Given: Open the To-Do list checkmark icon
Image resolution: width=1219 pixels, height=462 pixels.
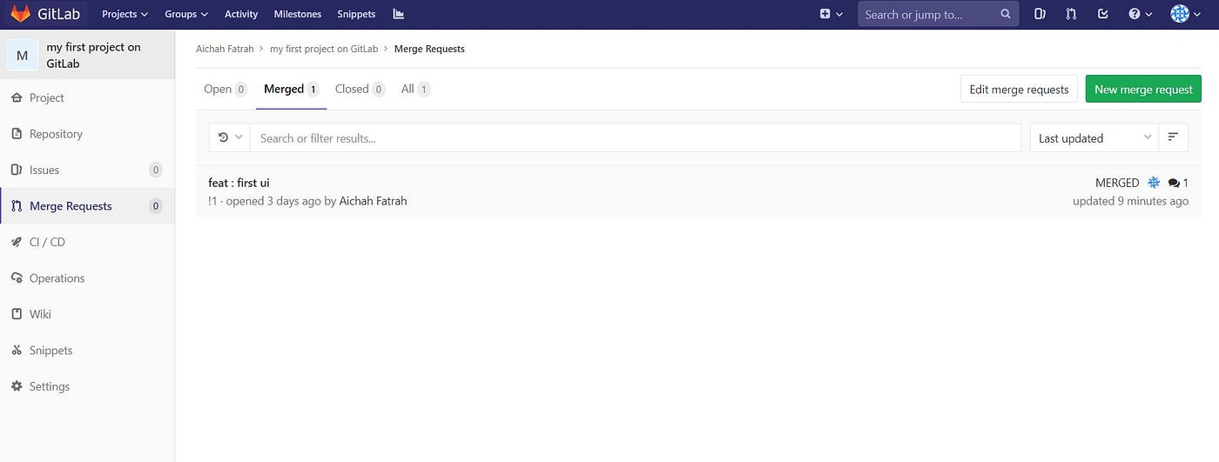Looking at the screenshot, I should coord(1103,14).
